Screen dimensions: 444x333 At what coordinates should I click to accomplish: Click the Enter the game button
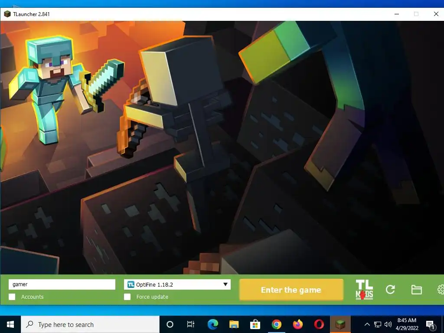tap(291, 290)
